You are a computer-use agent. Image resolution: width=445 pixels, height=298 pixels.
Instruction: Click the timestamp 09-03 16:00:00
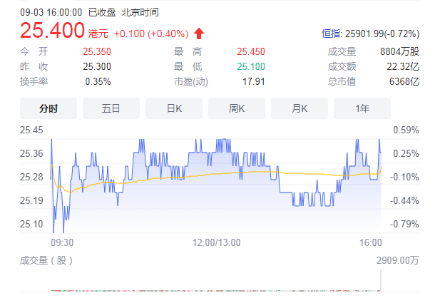tap(51, 13)
